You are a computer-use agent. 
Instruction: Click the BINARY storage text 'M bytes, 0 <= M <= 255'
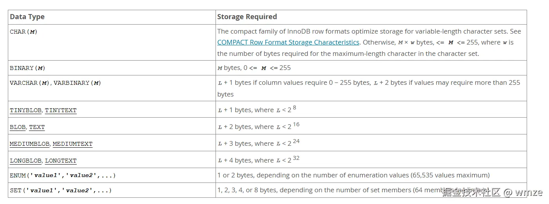click(254, 68)
